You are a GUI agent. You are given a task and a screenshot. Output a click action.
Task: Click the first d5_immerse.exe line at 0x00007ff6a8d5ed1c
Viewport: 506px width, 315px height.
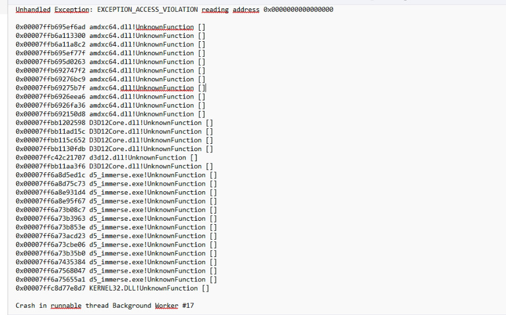click(x=116, y=176)
